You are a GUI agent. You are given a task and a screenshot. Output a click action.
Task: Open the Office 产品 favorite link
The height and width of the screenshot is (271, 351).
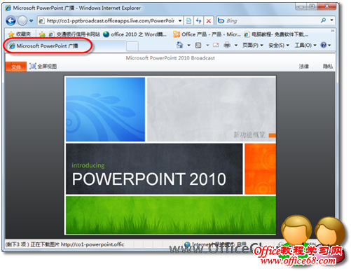[207, 34]
